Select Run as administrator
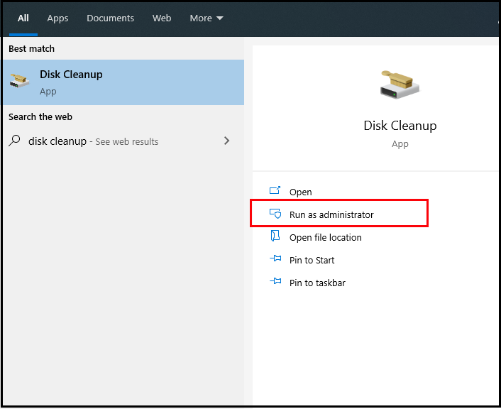501x409 pixels. pyautogui.click(x=331, y=214)
